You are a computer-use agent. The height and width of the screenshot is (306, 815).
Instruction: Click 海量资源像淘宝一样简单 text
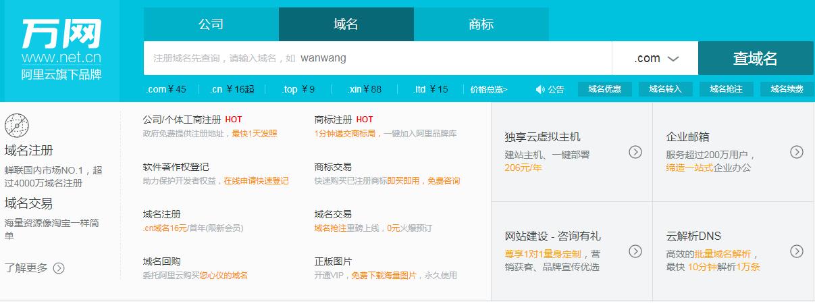[x=52, y=229]
